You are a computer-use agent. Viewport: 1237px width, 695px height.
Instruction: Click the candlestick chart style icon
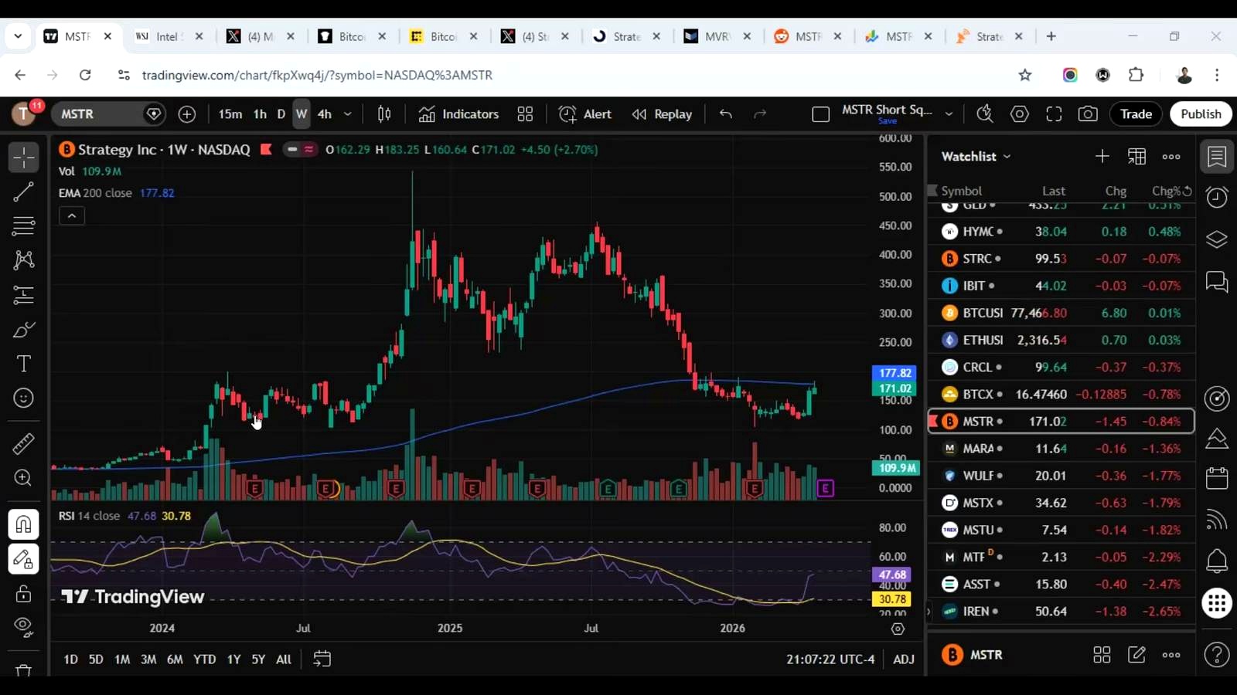point(384,114)
